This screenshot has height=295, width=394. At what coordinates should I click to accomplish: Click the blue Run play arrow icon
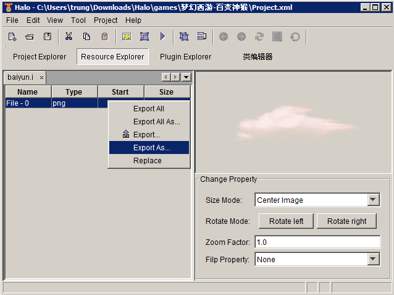(162, 36)
